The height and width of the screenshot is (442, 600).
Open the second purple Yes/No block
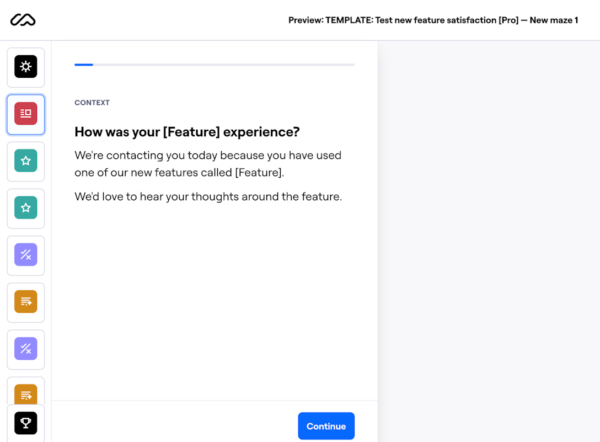pyautogui.click(x=25, y=349)
